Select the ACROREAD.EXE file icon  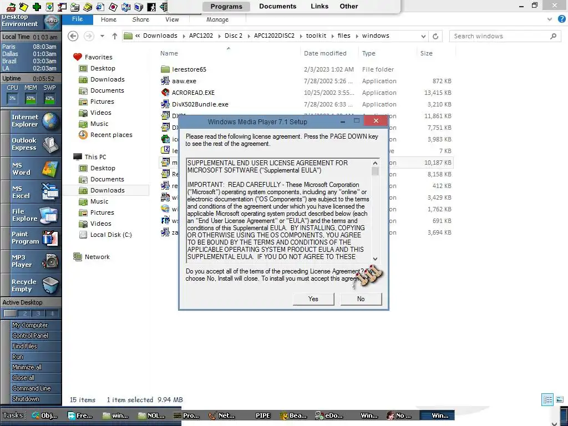165,93
